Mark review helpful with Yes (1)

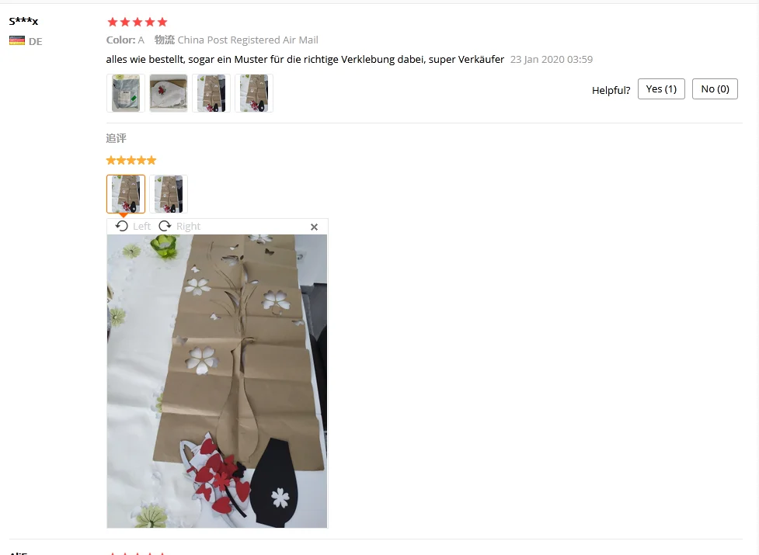(x=661, y=89)
